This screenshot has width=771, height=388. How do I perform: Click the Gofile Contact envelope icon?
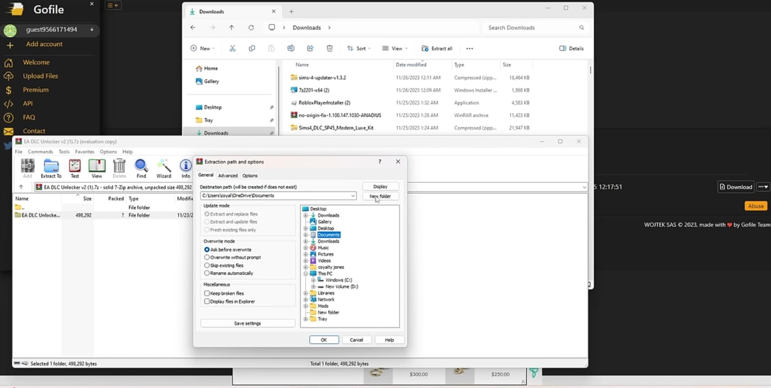pos(9,131)
